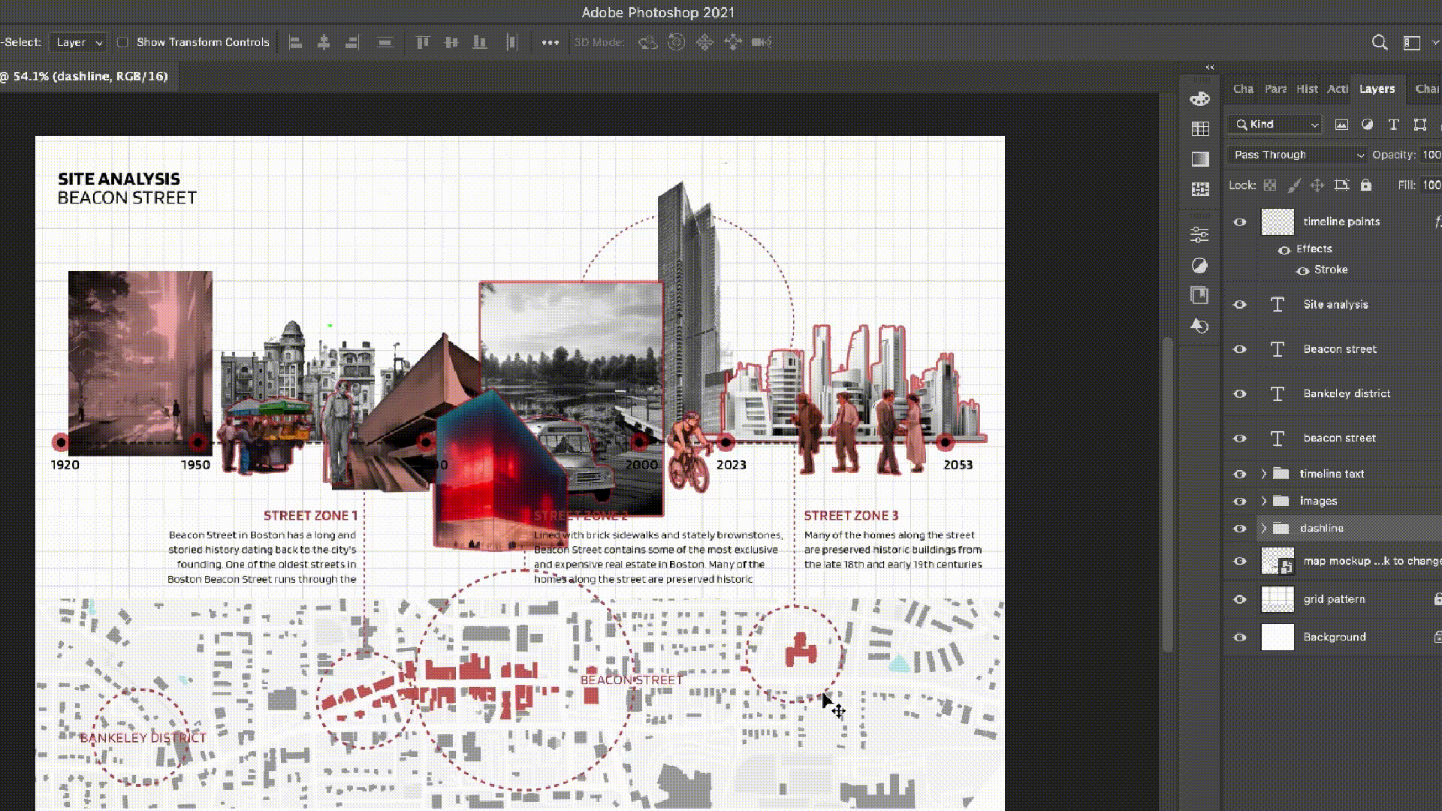The width and height of the screenshot is (1442, 811).
Task: Click the search magnifier icon
Action: 1379,43
